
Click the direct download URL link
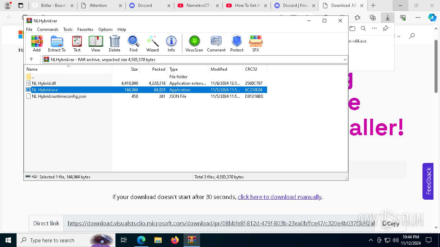[x=221, y=223]
